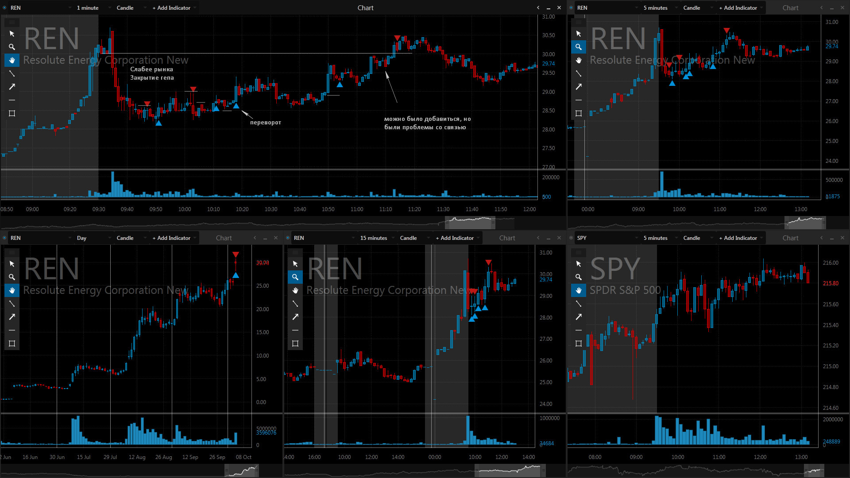Viewport: 850px width, 478px height.
Task: Open hamburger menu in REN 1 minute chart
Action: (12, 22)
